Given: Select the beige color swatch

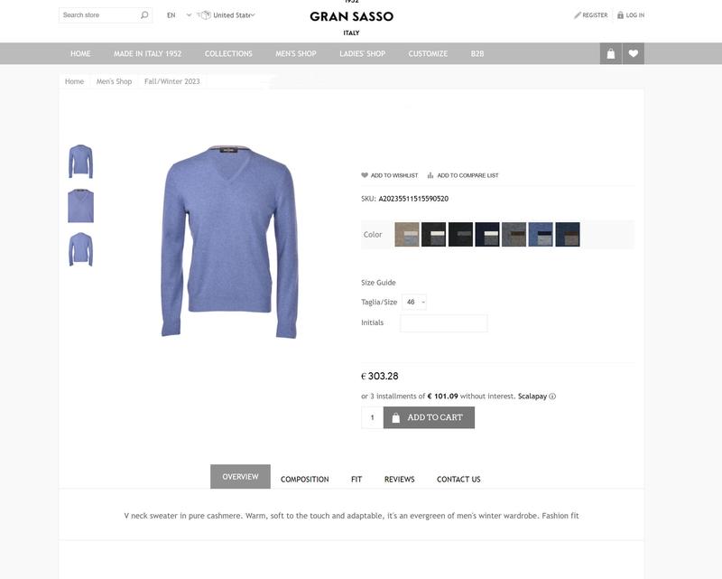Looking at the screenshot, I should click(407, 234).
